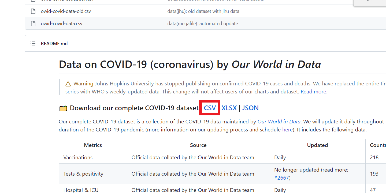This screenshot has width=386, height=193.
Task: Click the Source cell in the Tests & positivity row
Action: coord(198,174)
